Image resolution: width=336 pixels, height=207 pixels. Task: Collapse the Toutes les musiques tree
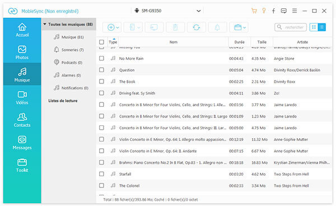pos(45,24)
